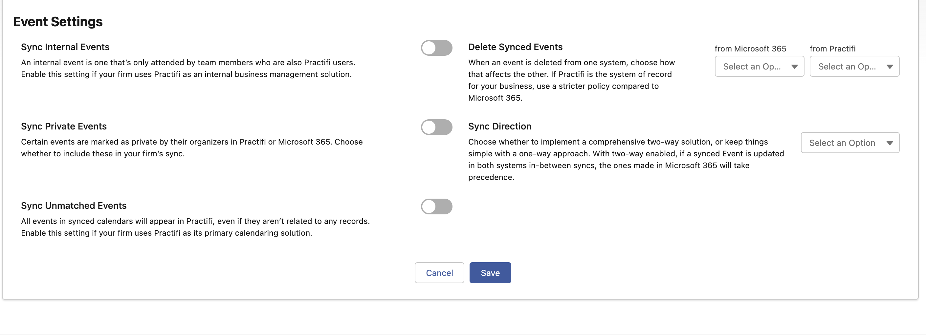The height and width of the screenshot is (335, 926).
Task: Click the private events description text
Action: point(191,148)
